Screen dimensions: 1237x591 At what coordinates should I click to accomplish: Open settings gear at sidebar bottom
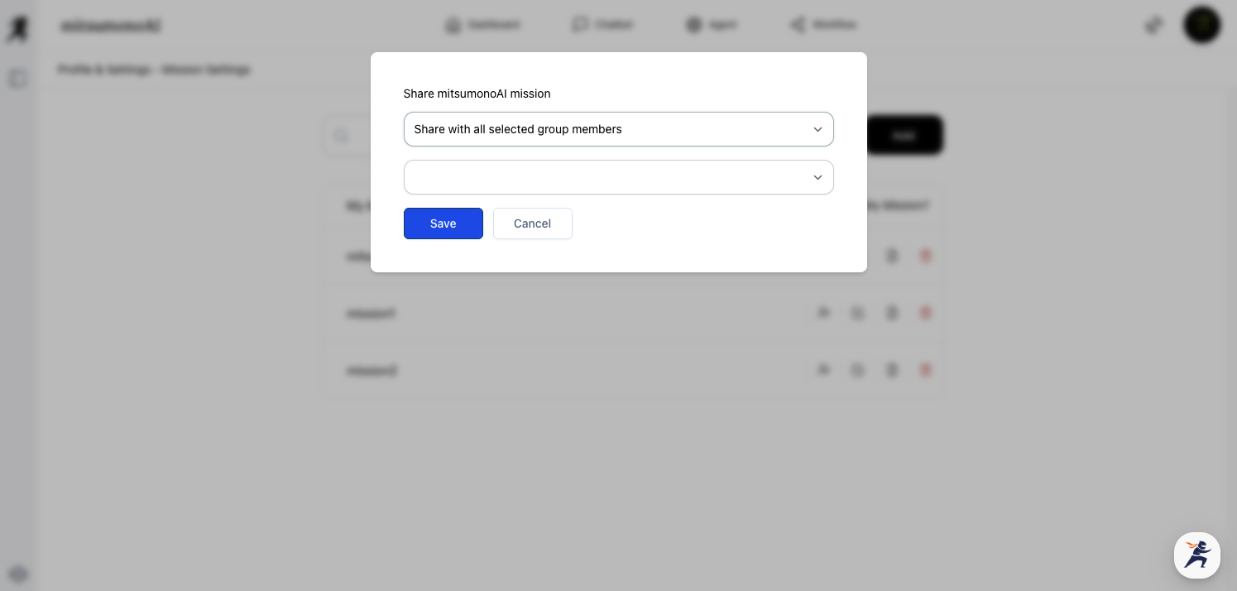click(x=18, y=574)
